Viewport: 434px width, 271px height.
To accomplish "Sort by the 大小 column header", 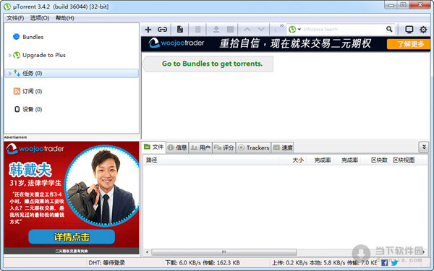I will (x=298, y=160).
